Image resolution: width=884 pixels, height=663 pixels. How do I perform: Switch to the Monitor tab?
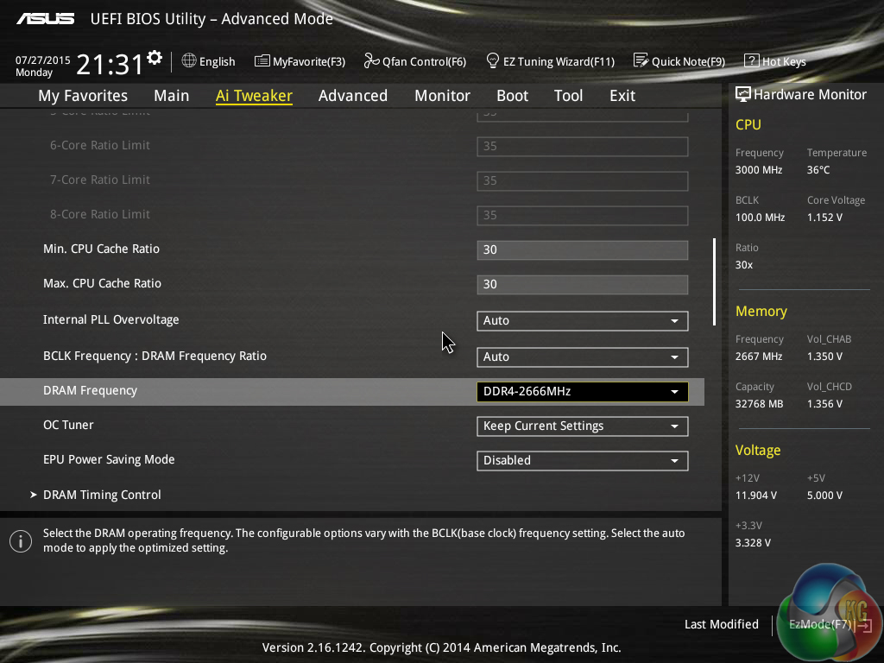(442, 96)
